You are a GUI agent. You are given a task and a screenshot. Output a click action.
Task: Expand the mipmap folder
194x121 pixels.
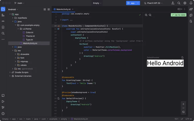pos(15,61)
